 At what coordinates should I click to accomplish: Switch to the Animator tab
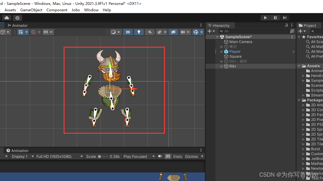click(17, 25)
